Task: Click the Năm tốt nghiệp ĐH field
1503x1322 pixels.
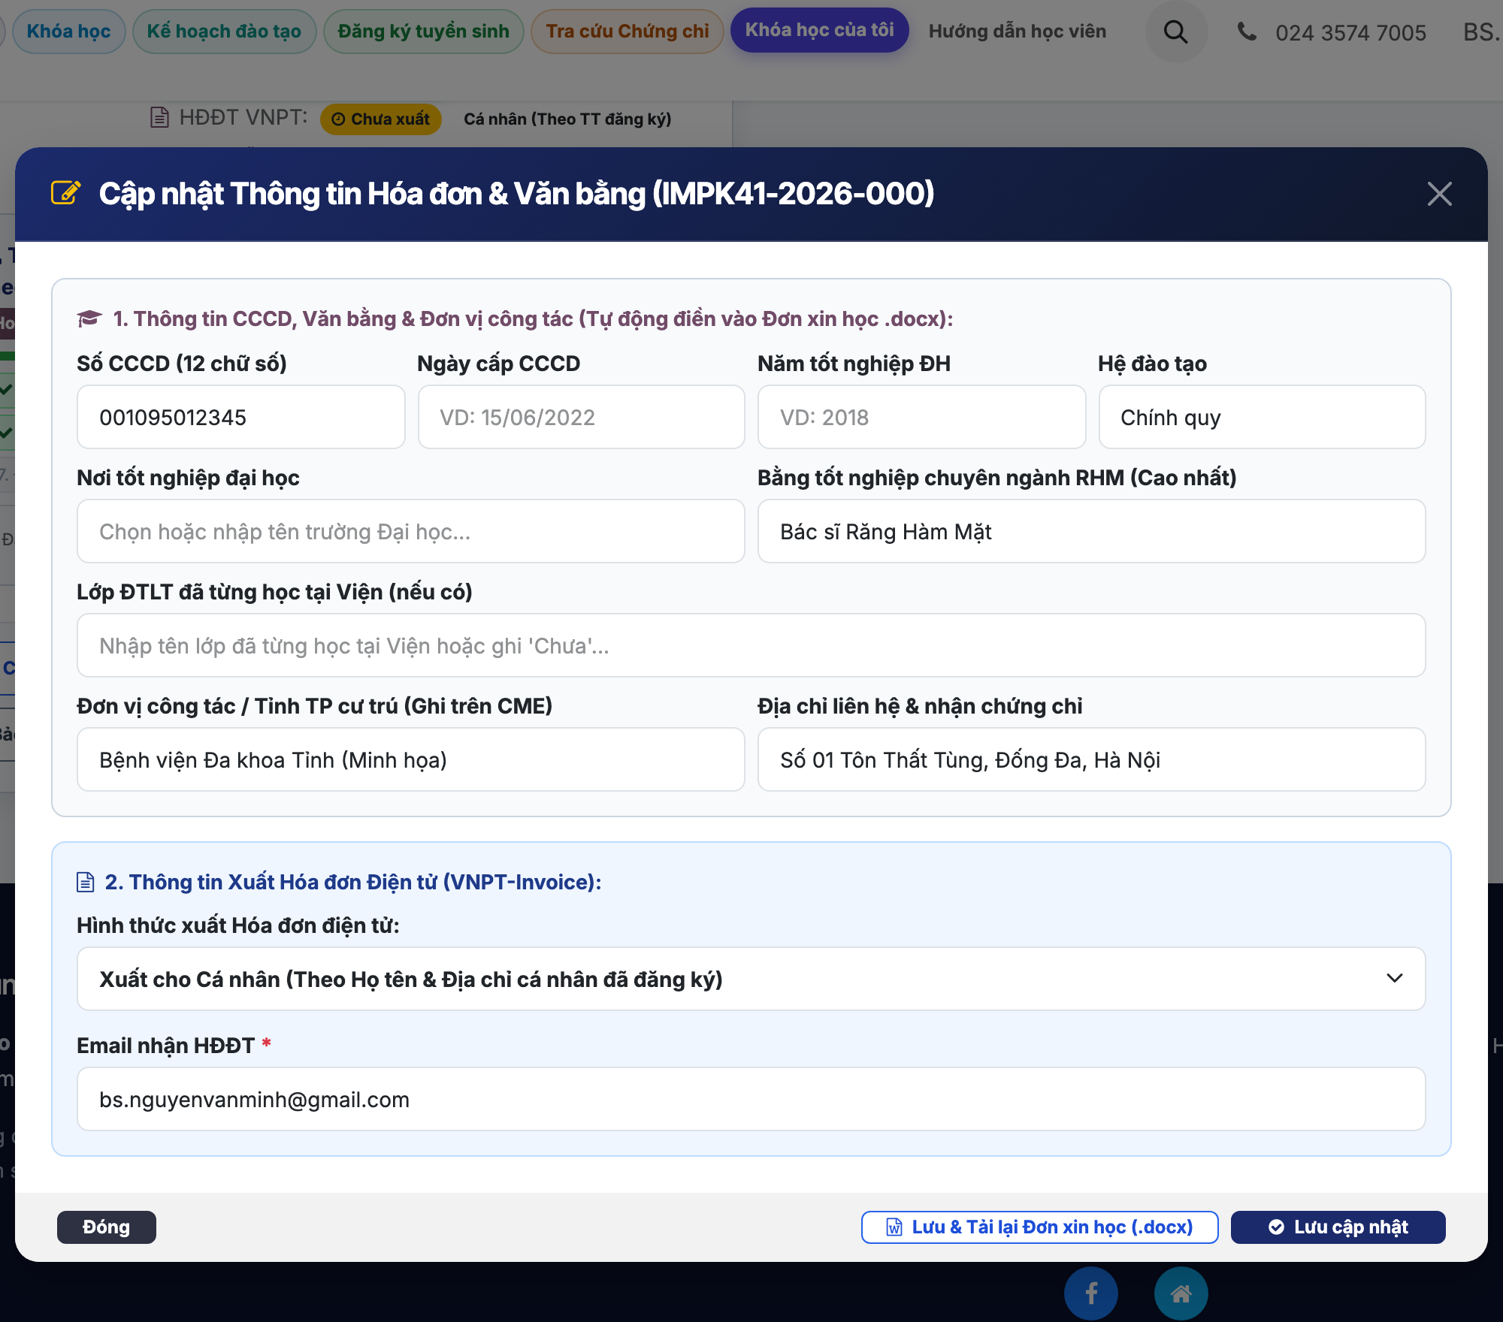Action: [x=921, y=417]
